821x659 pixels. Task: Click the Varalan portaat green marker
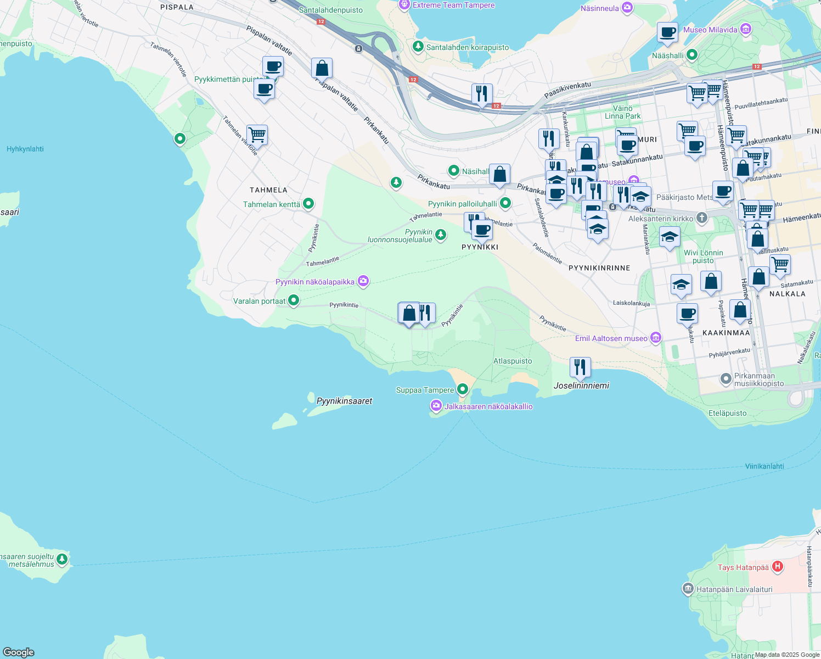294,300
